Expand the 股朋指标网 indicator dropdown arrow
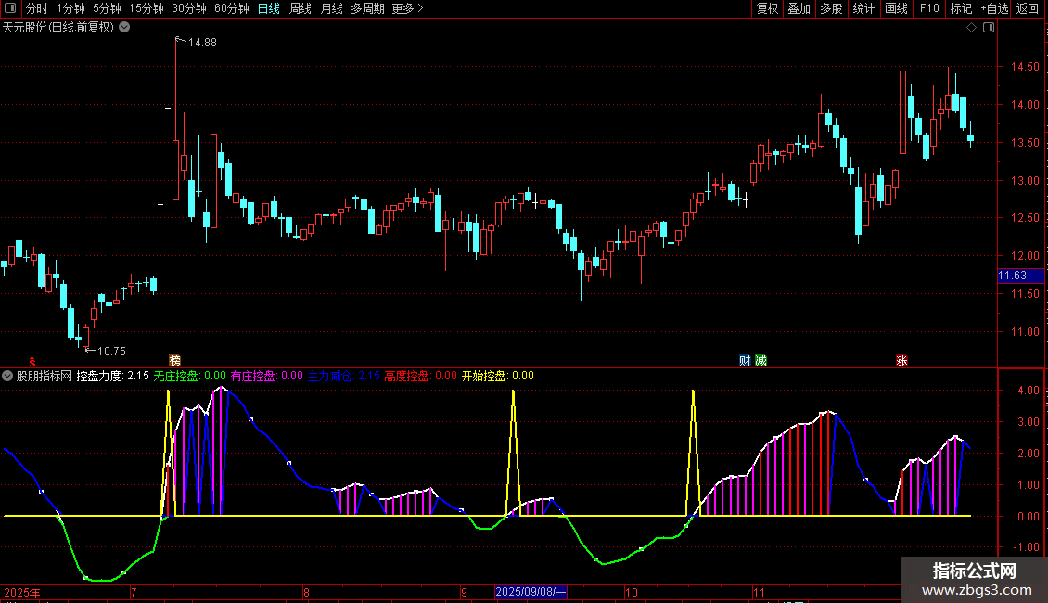Viewport: 1048px width, 603px height. tap(7, 376)
